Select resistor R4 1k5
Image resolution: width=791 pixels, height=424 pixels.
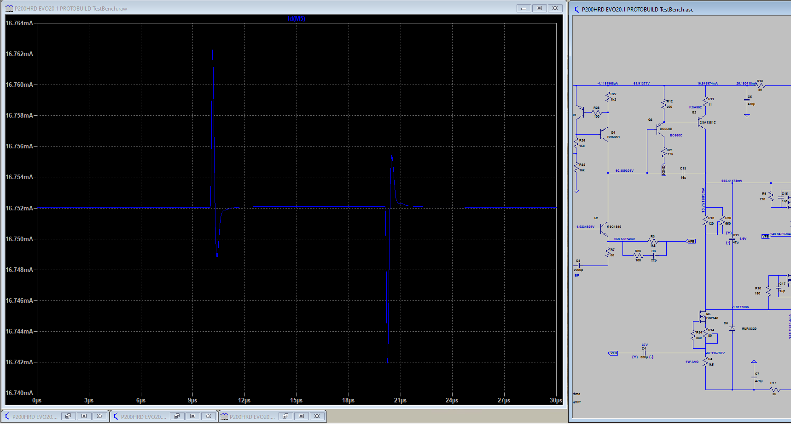705,362
